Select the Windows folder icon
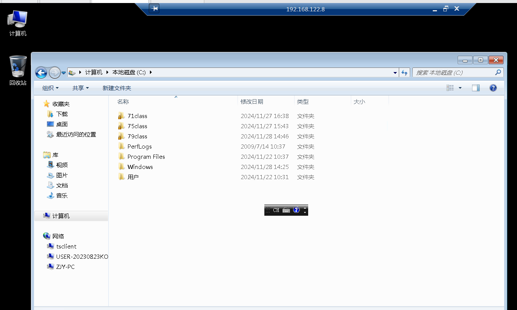 pyautogui.click(x=121, y=167)
